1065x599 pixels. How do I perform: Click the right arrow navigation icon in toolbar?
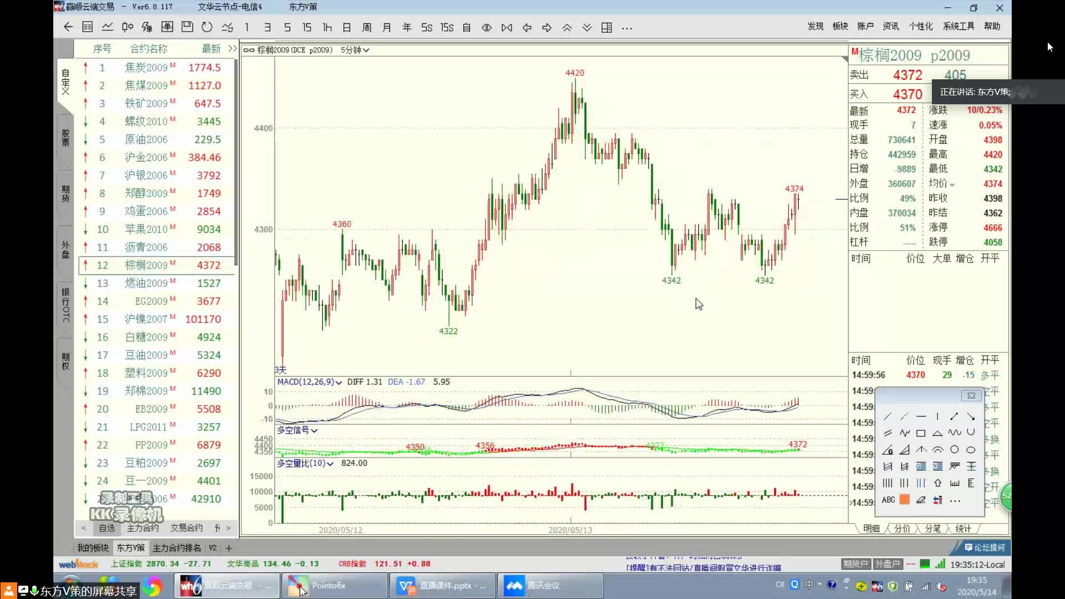tap(547, 27)
